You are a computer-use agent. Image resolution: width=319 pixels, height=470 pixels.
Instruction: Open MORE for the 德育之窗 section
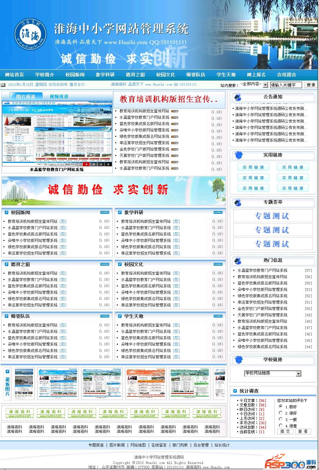[105, 264]
